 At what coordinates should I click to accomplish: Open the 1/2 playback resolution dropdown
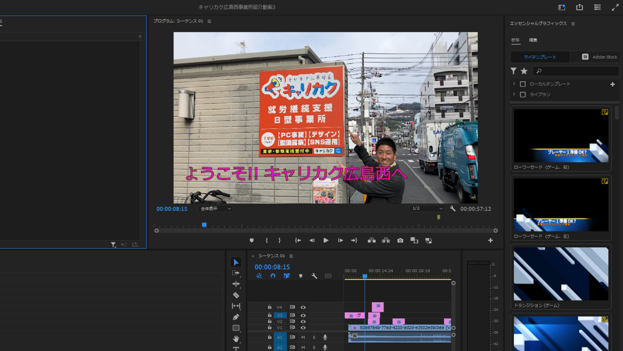click(x=427, y=208)
